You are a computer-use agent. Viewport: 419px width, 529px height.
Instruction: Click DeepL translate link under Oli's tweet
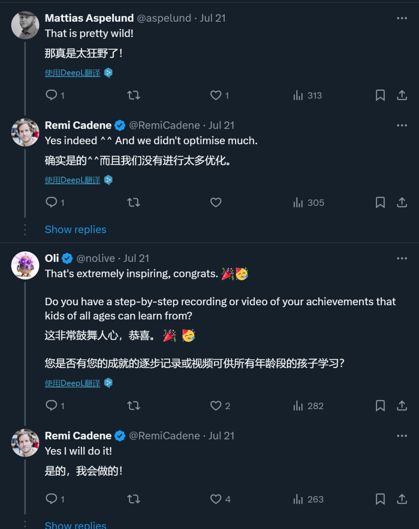73,383
